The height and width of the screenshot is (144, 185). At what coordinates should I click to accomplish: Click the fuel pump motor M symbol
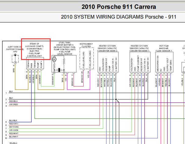click(x=54, y=59)
